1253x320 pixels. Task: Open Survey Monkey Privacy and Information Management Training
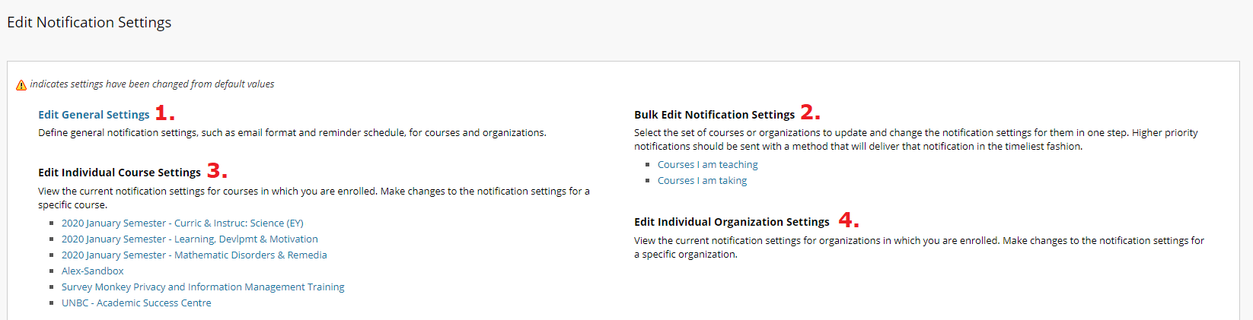click(x=202, y=287)
